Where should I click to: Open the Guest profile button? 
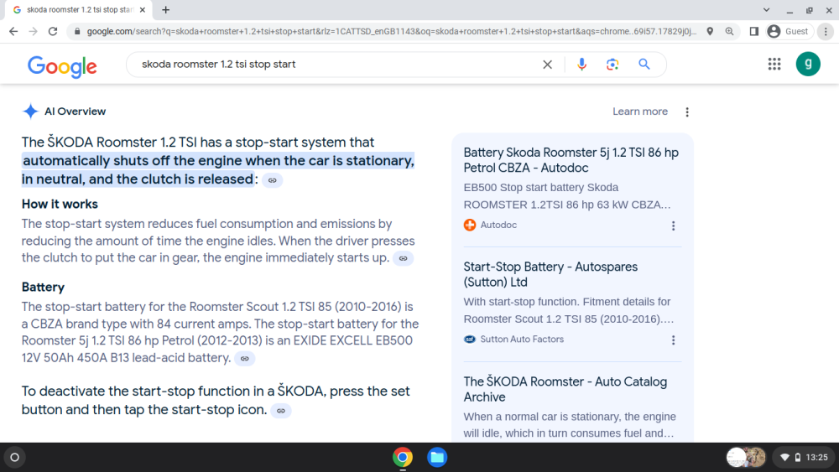tap(788, 32)
